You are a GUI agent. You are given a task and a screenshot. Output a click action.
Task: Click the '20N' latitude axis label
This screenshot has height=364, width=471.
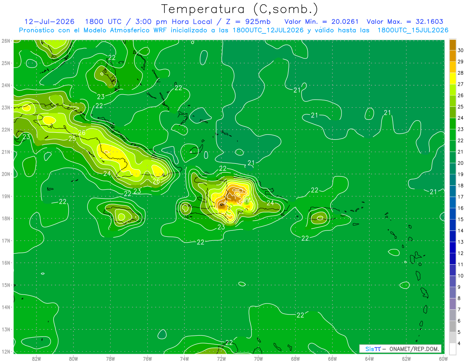(x=6, y=174)
